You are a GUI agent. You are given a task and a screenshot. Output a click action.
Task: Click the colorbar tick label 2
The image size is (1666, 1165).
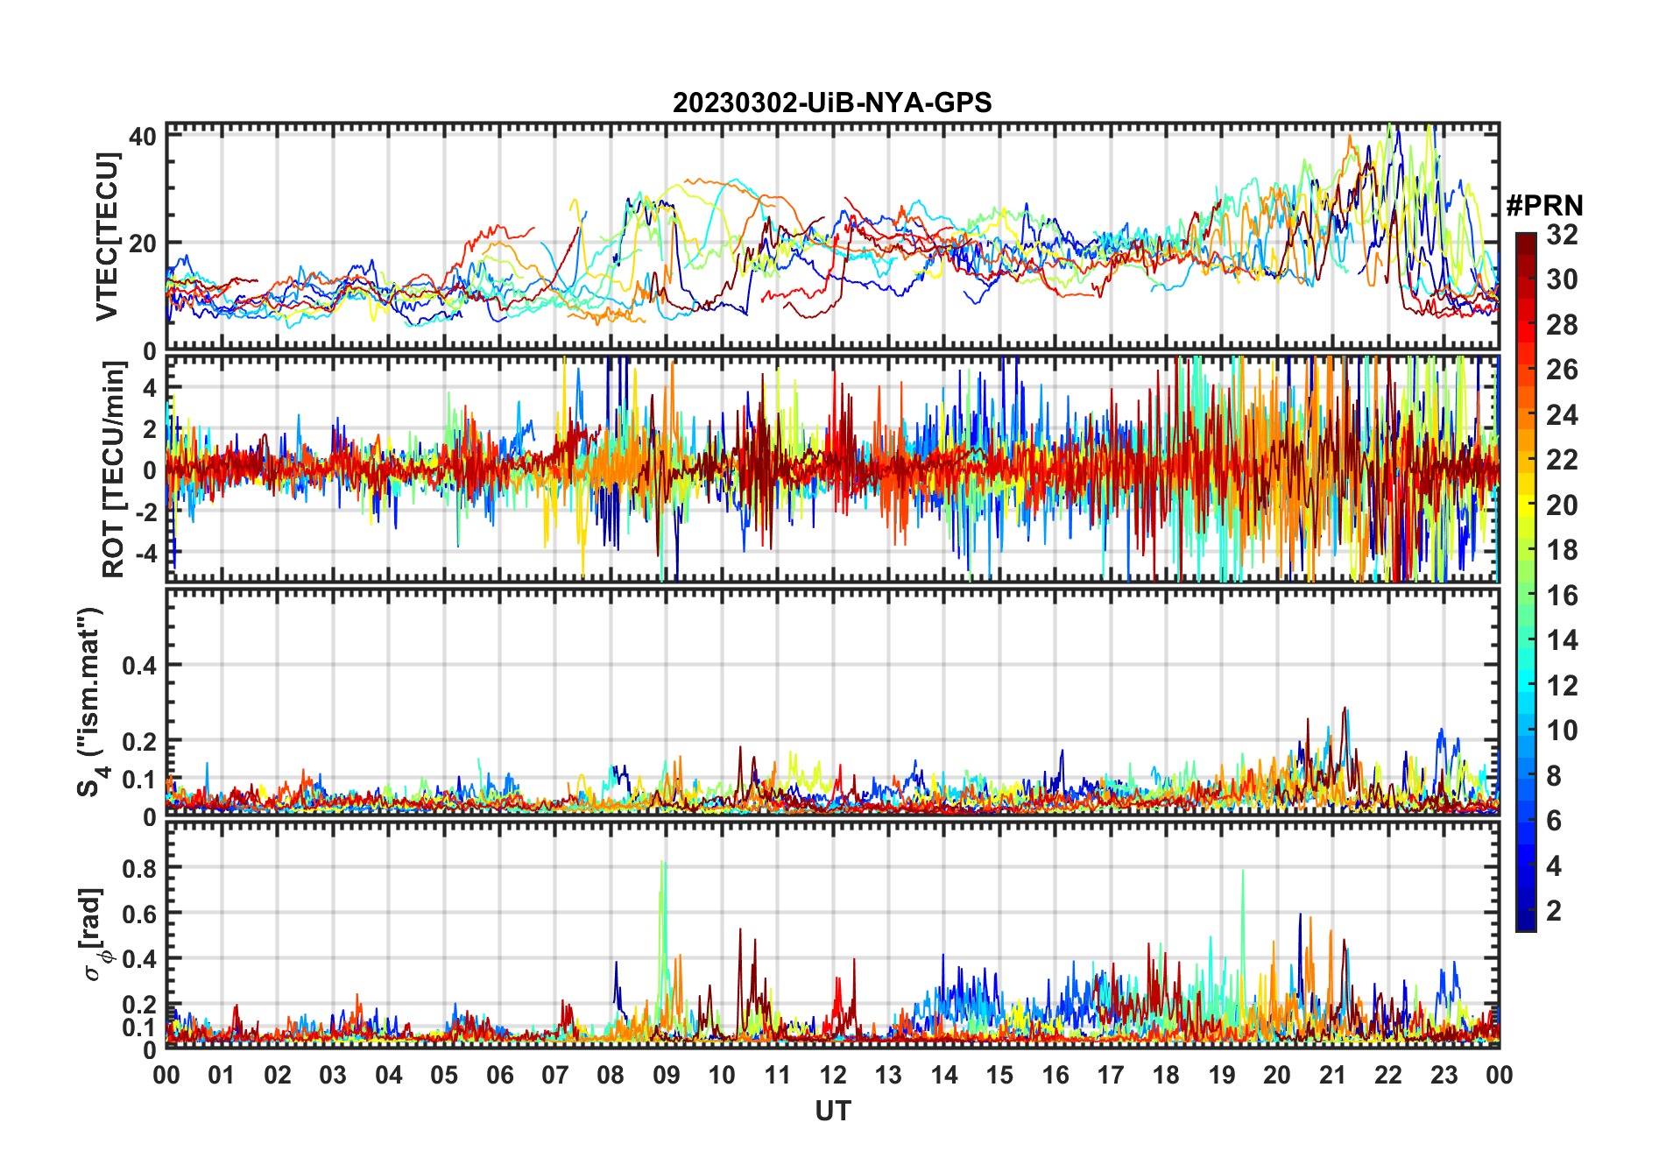tap(1554, 911)
